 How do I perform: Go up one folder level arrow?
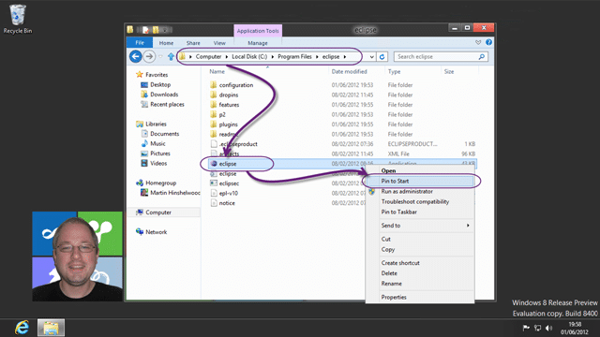point(171,56)
